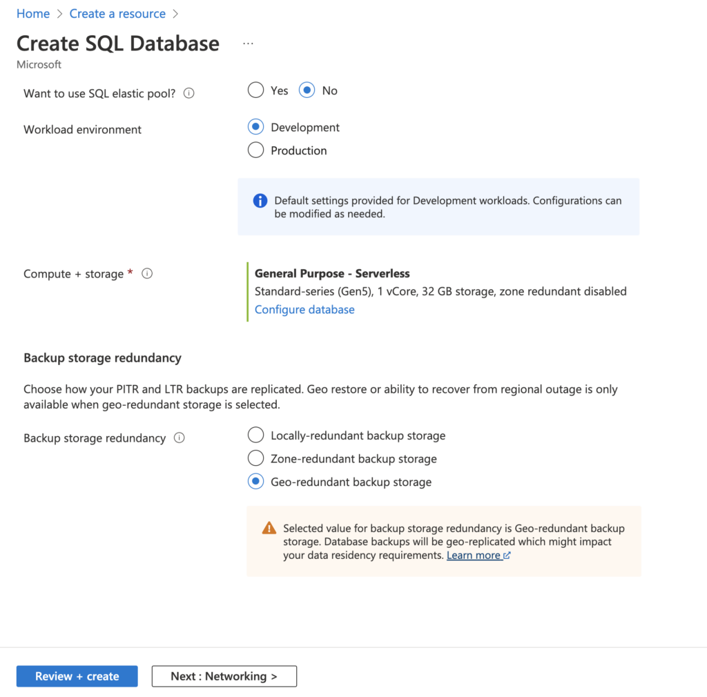The width and height of the screenshot is (707, 697).
Task: Click info icon beside Compute + storage
Action: click(147, 273)
